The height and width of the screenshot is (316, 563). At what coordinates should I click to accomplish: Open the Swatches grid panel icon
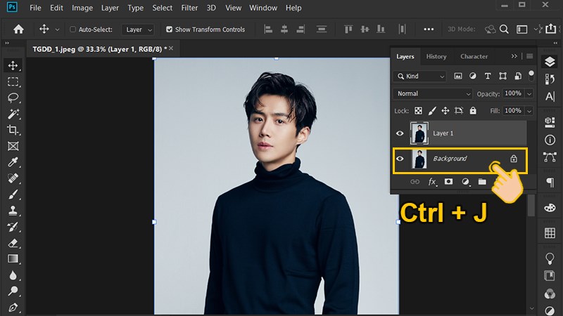click(x=550, y=233)
